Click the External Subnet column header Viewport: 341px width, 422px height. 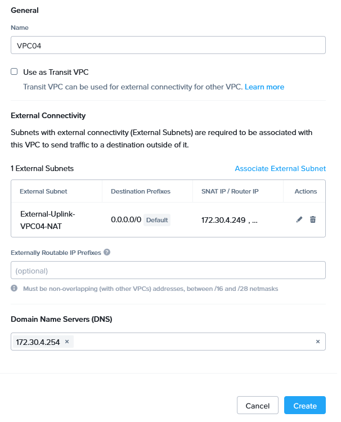[x=43, y=191]
